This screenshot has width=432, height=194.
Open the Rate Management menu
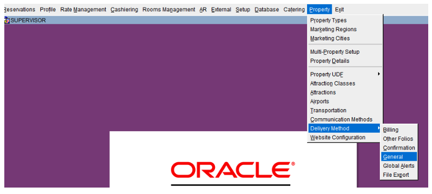[83, 10]
